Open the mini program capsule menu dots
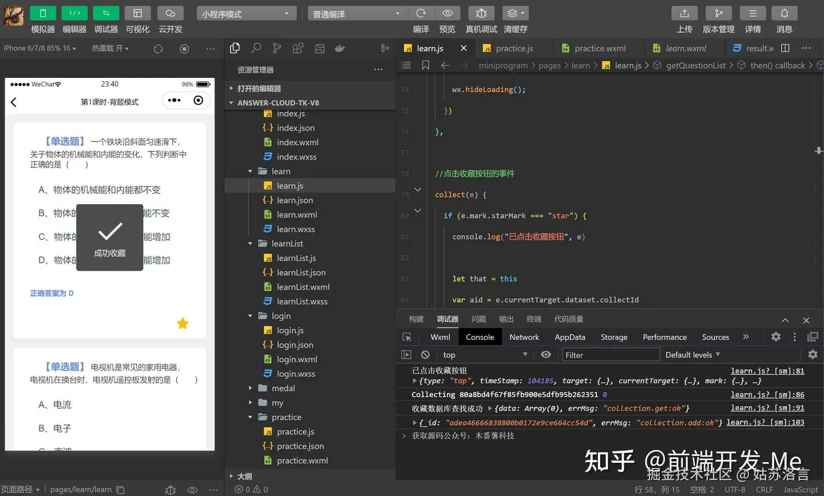 coord(175,101)
